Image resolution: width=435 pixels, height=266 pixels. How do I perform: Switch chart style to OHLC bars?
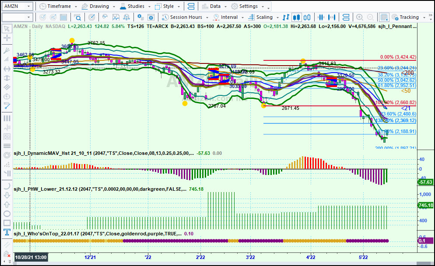pyautogui.click(x=286, y=17)
